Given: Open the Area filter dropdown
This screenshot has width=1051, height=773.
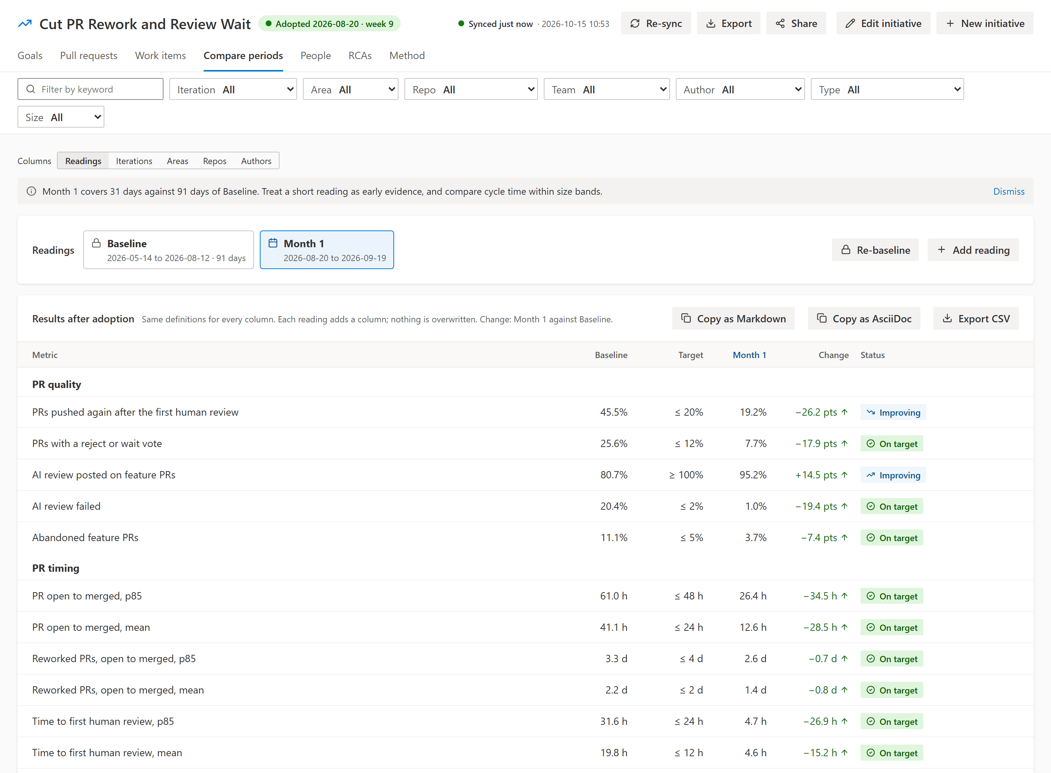Looking at the screenshot, I should [x=351, y=89].
